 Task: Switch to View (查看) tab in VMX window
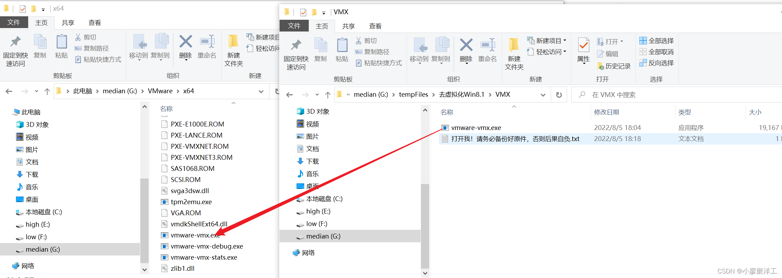(375, 26)
